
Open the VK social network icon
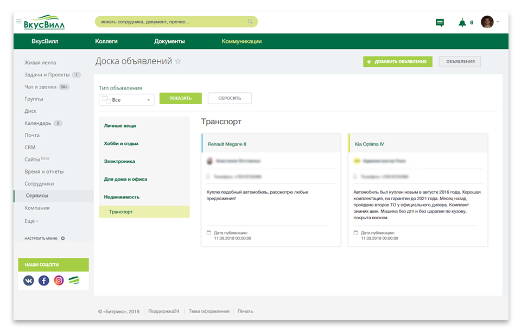coord(29,281)
